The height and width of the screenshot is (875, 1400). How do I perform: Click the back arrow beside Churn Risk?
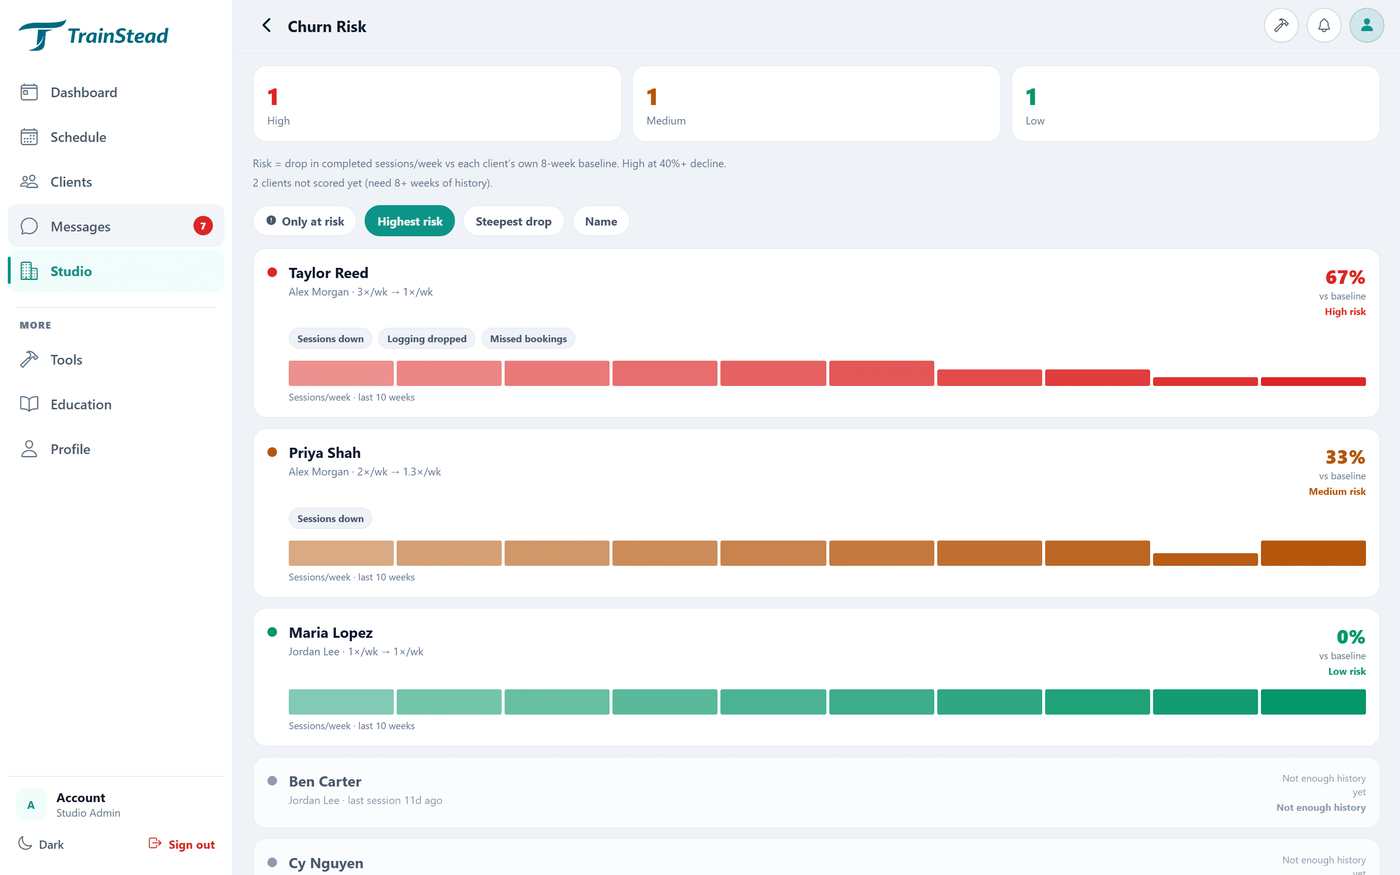266,25
